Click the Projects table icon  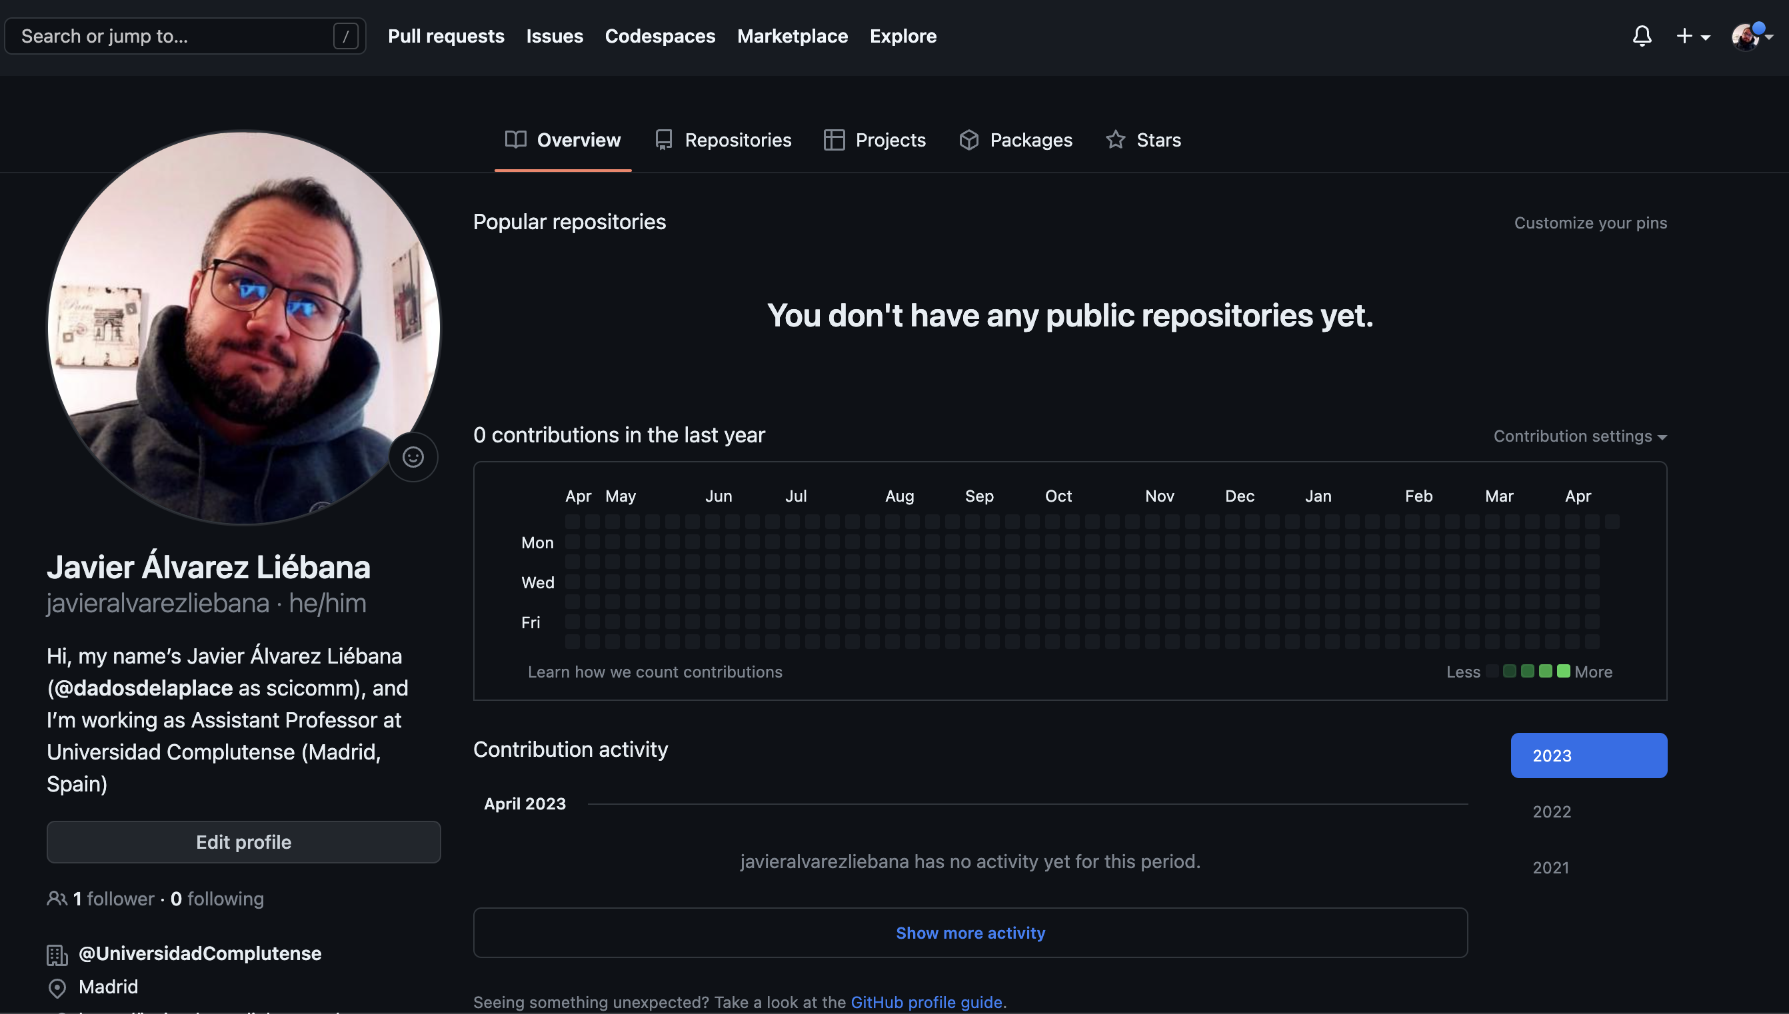(x=834, y=139)
